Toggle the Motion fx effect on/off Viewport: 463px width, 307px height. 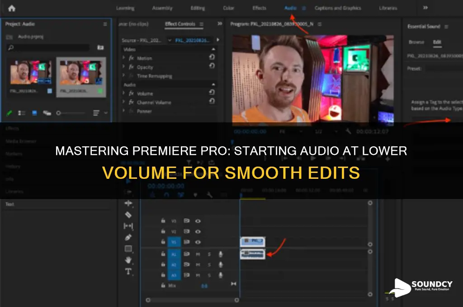click(x=132, y=58)
